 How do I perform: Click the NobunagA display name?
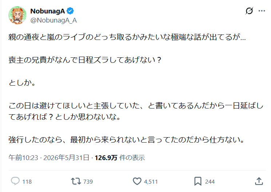click(48, 11)
